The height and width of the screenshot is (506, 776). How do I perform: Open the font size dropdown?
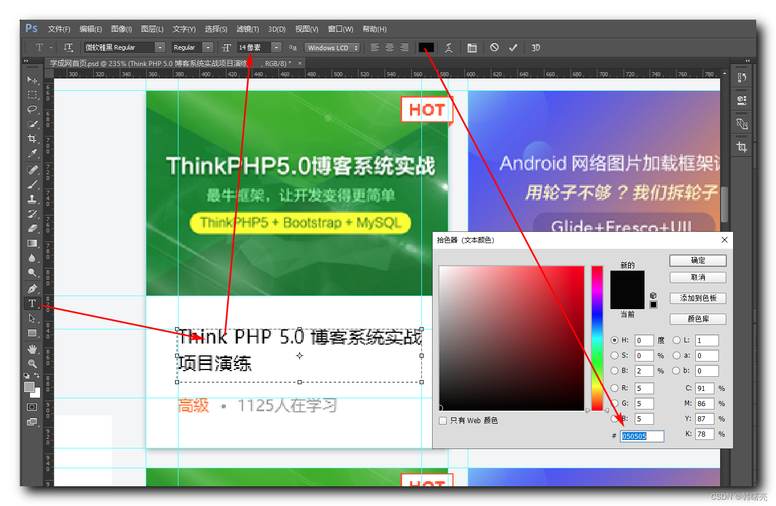click(x=276, y=47)
